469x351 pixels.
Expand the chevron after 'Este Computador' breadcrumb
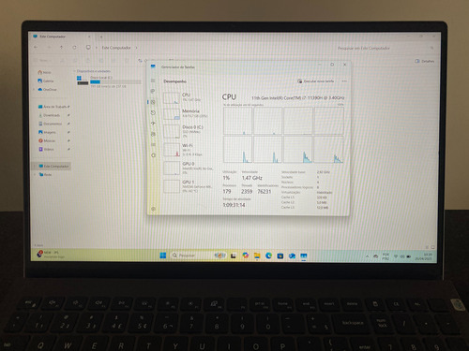pos(136,48)
